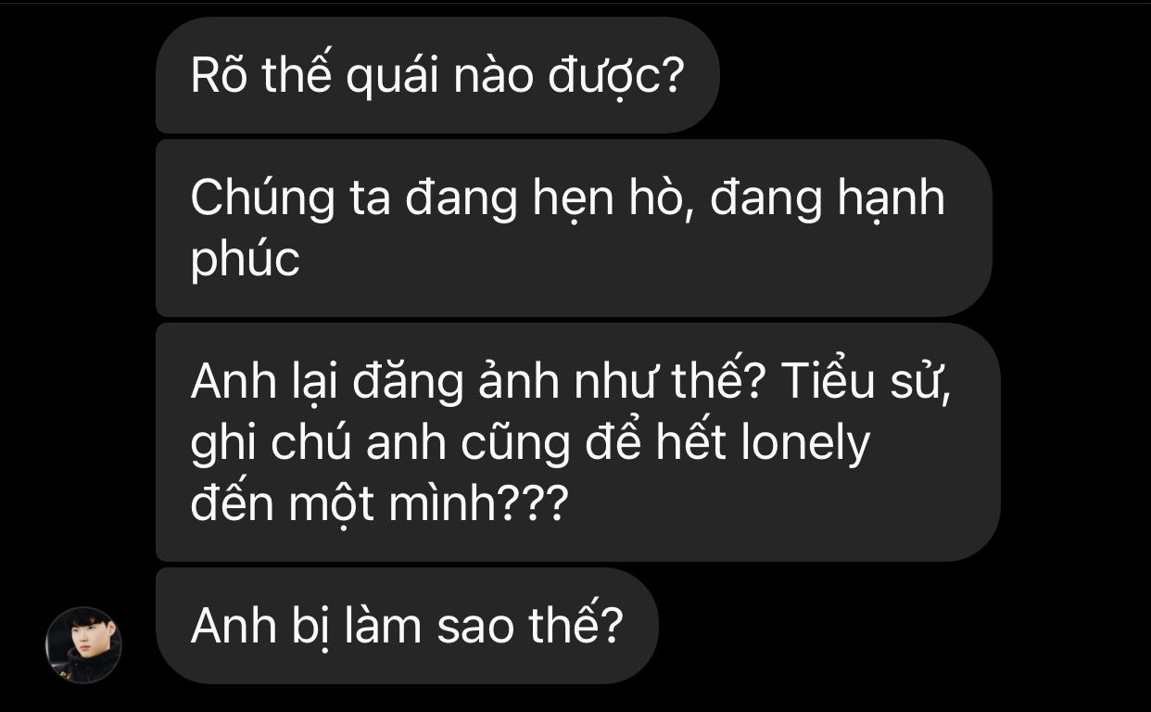Viewport: 1151px width, 712px height.
Task: Click the word 'lonely' in the message
Action: (806, 446)
